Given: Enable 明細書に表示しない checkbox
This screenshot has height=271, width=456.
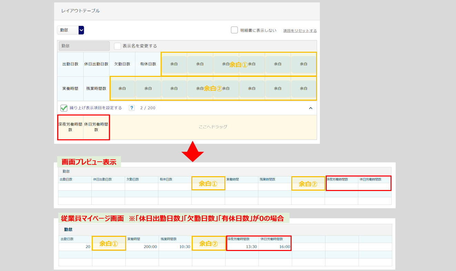Looking at the screenshot, I should coord(234,30).
